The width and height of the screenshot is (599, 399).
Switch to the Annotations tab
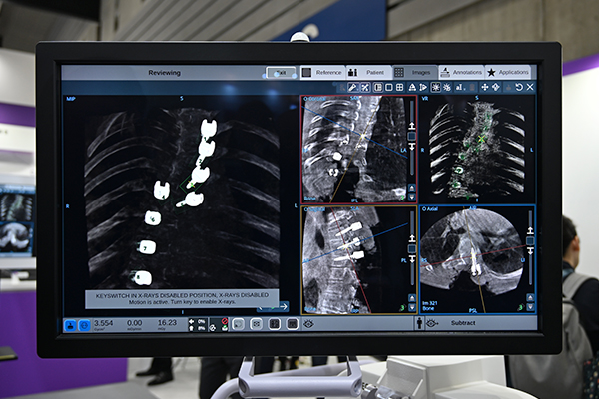click(460, 72)
